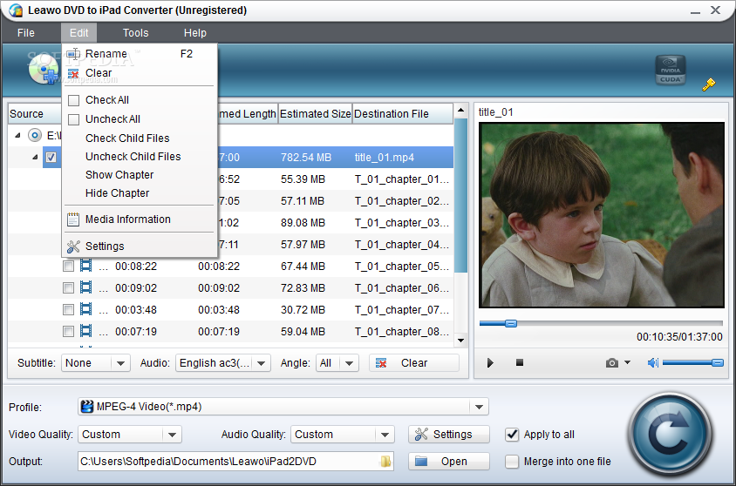Mute audio with the speaker icon
This screenshot has width=736, height=486.
coord(653,362)
